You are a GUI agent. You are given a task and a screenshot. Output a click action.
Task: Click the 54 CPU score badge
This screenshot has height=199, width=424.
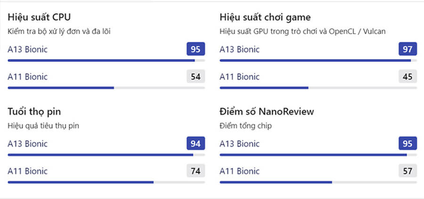point(196,76)
